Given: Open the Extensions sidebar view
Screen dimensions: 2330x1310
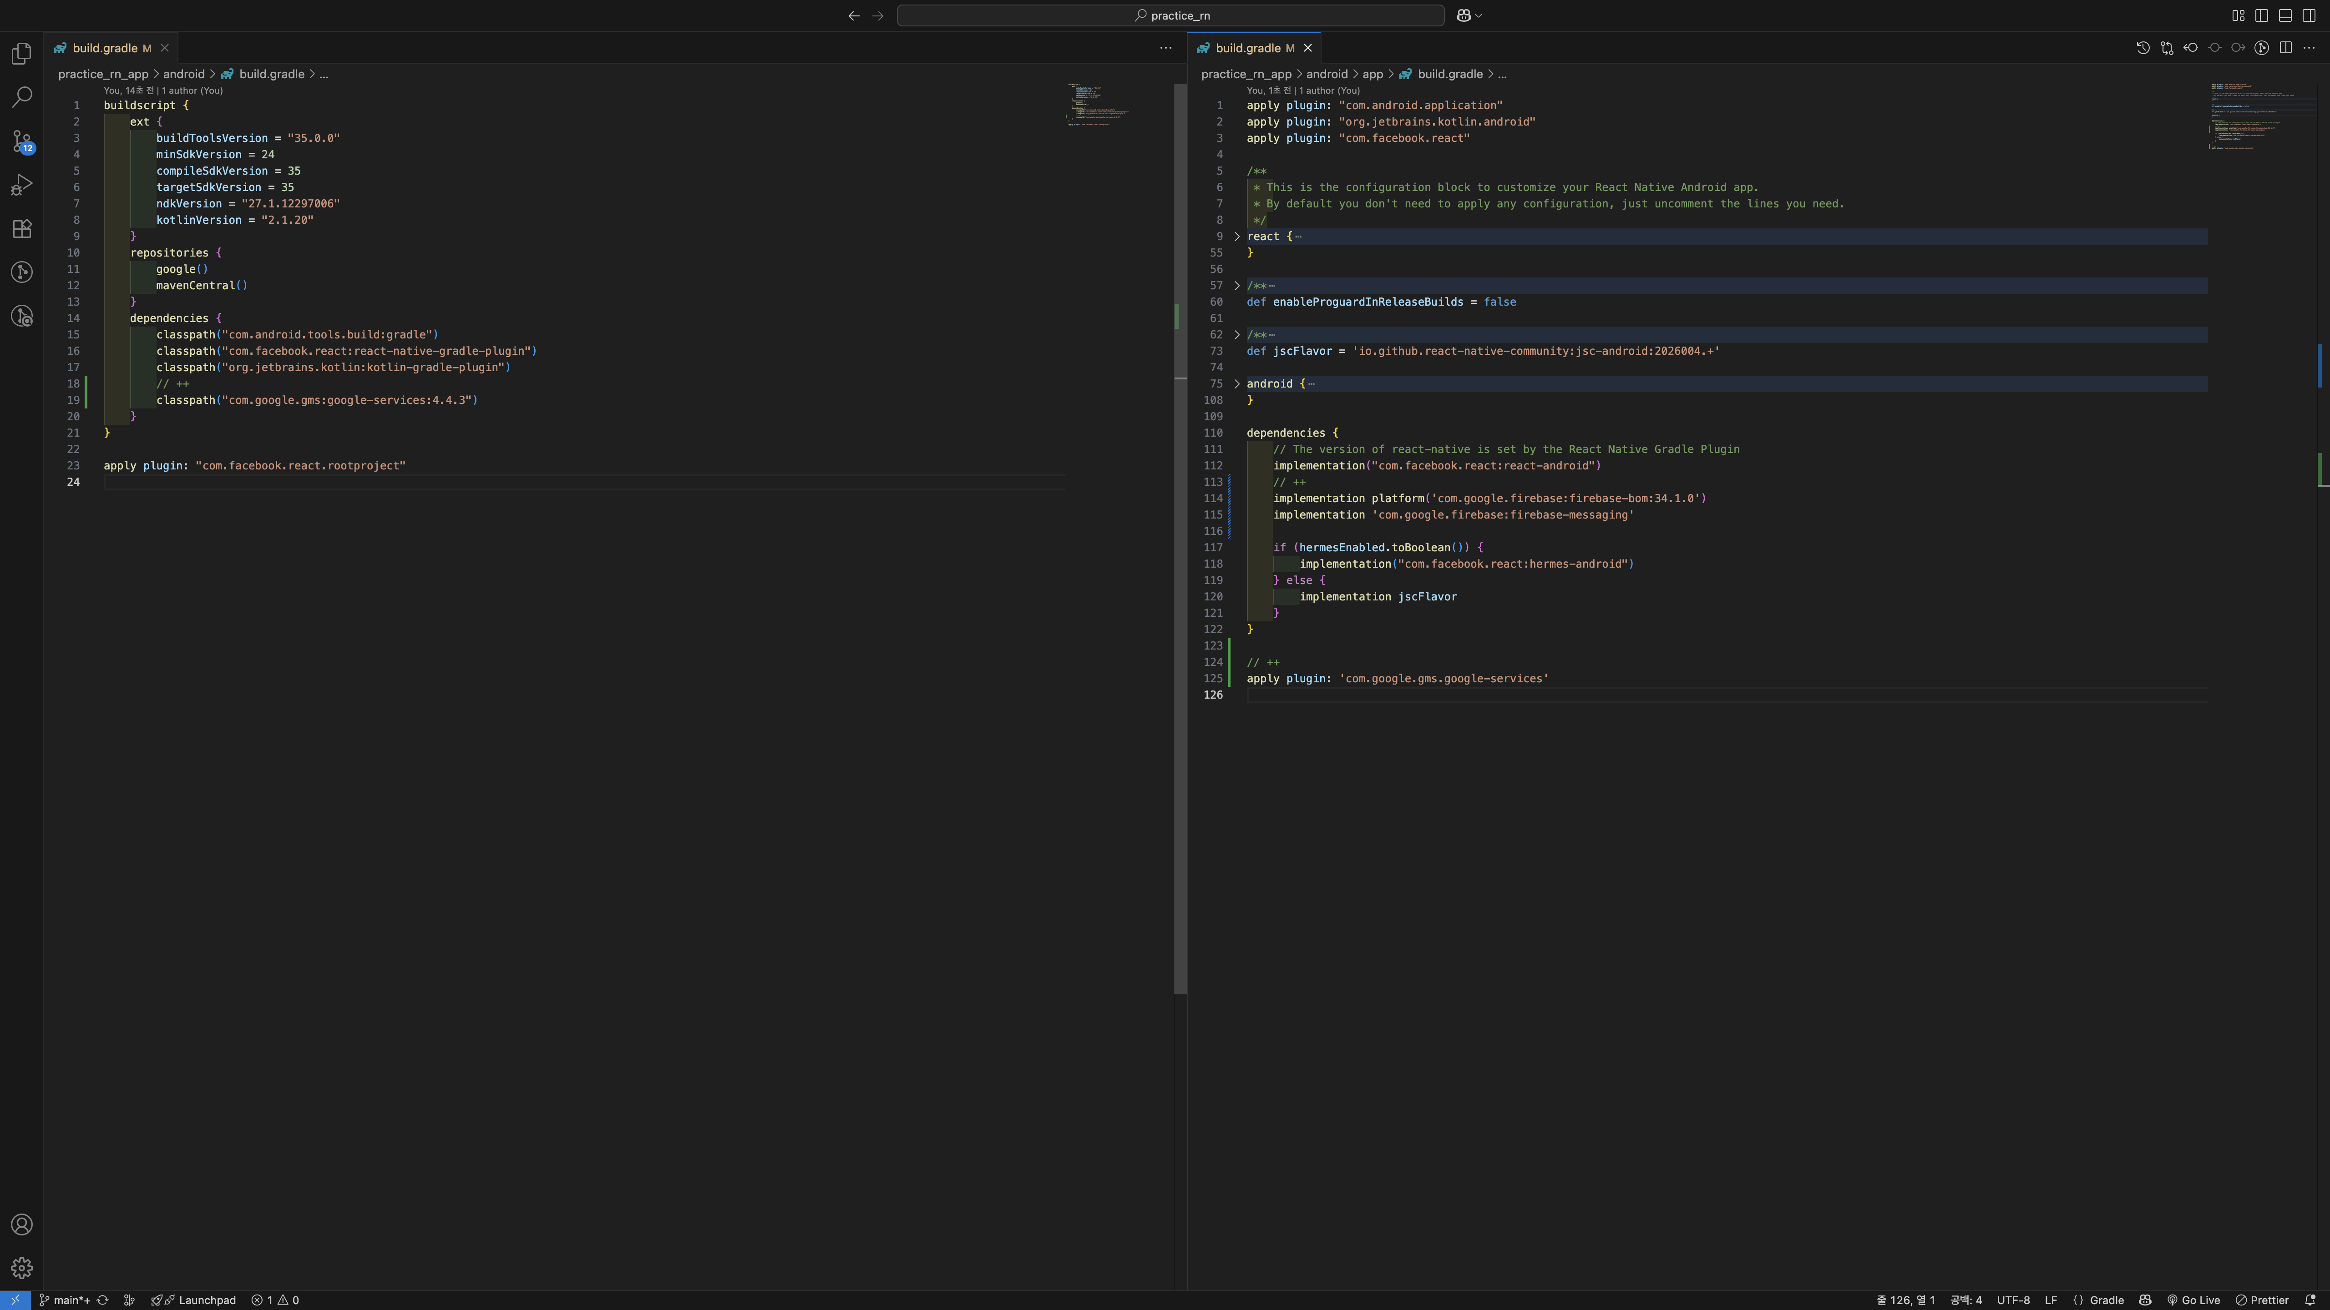Looking at the screenshot, I should 22,229.
